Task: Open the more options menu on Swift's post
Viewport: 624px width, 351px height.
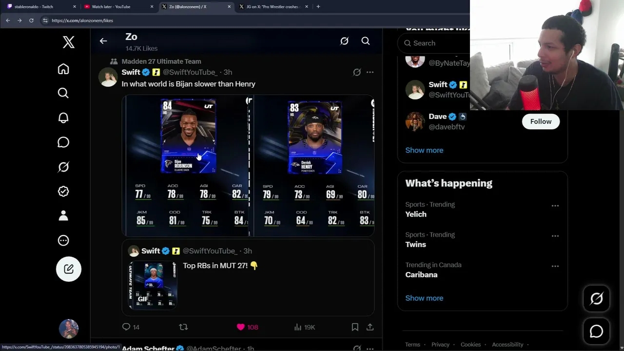Action: [370, 72]
